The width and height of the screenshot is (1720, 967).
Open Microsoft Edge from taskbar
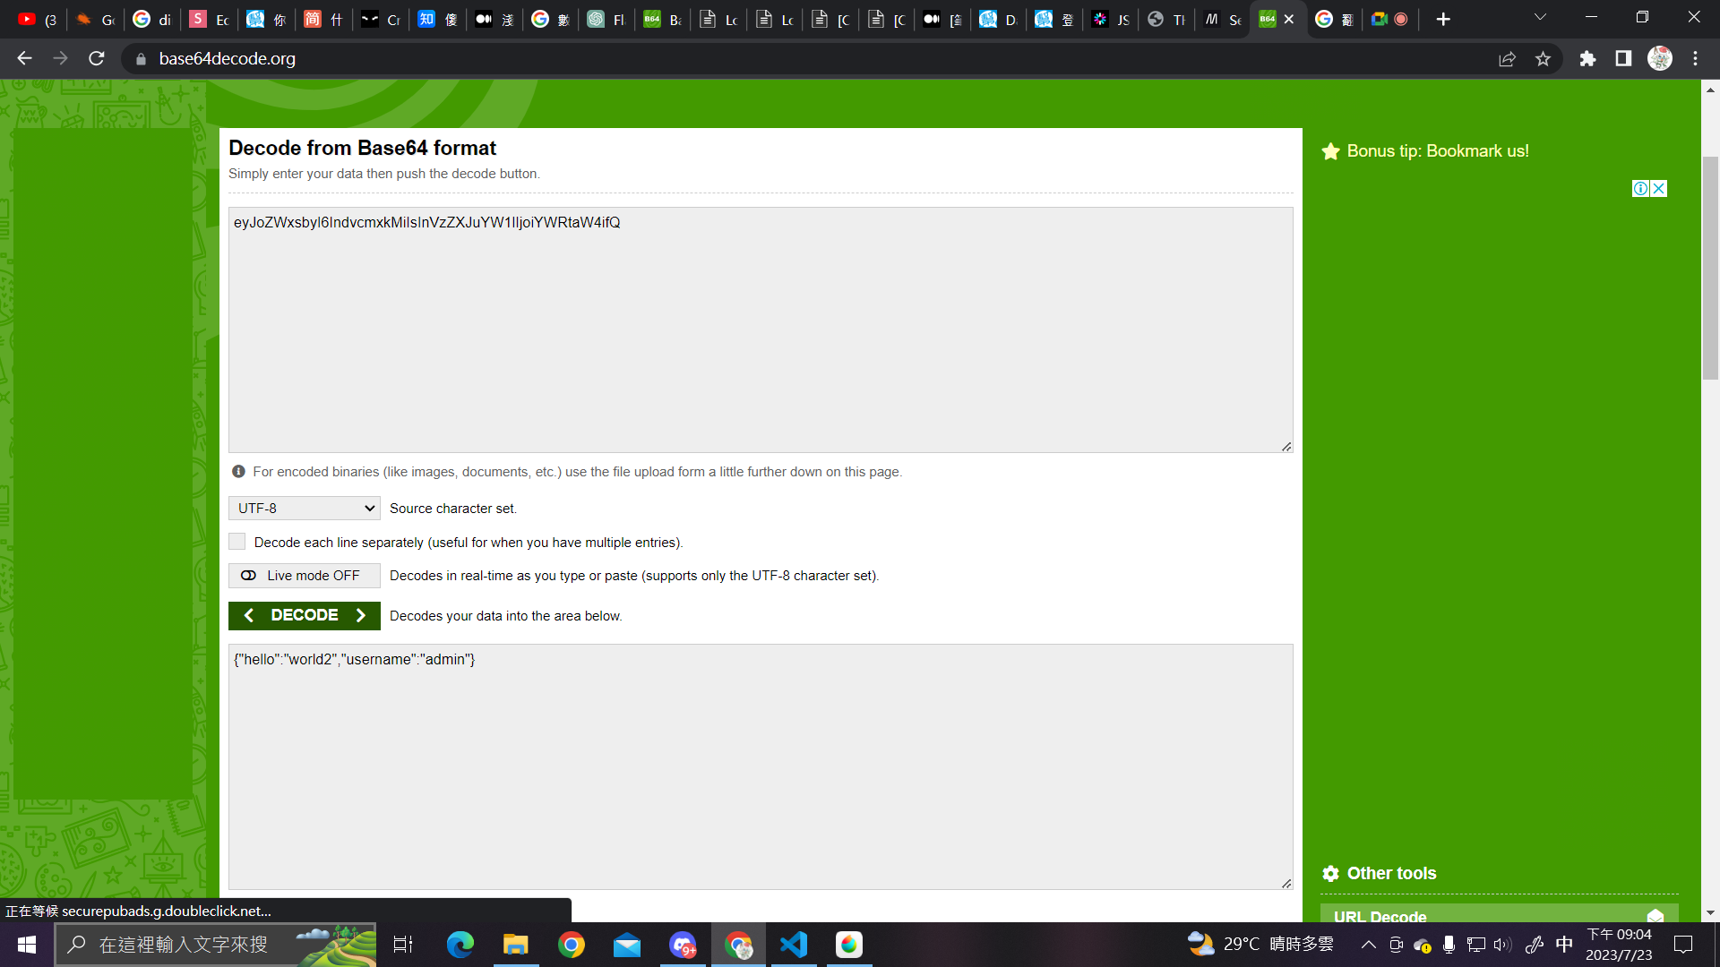(460, 945)
